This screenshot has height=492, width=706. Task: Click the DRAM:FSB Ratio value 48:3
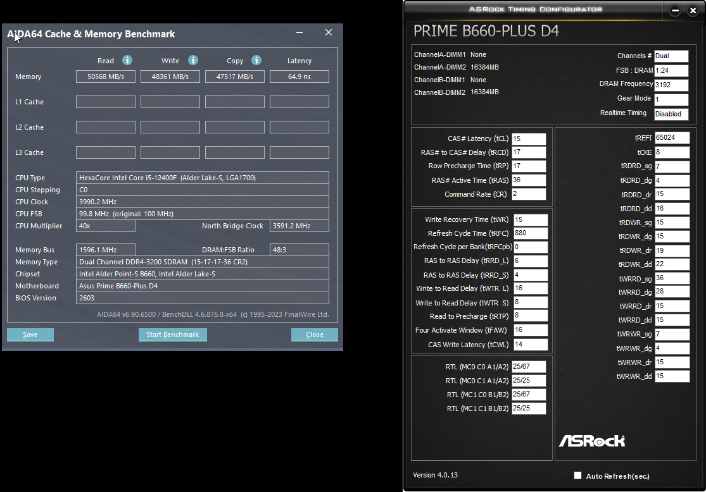tap(299, 250)
